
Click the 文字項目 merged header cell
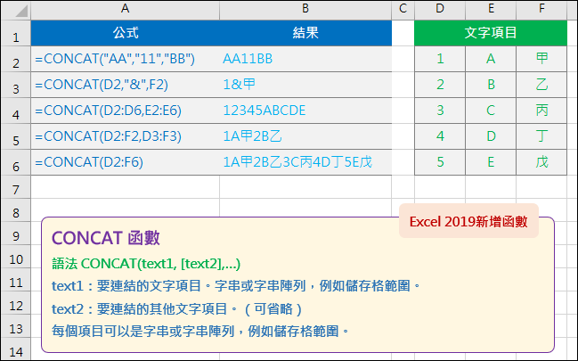(x=491, y=33)
